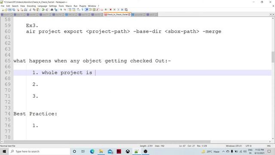This screenshot has height=155, width=275.
Task: Open File Explorer from taskbar
Action: coord(101,151)
